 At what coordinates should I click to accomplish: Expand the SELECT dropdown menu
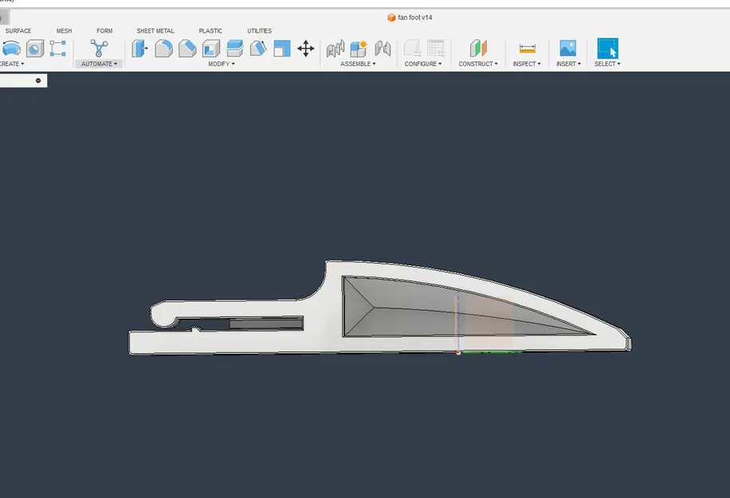point(607,64)
